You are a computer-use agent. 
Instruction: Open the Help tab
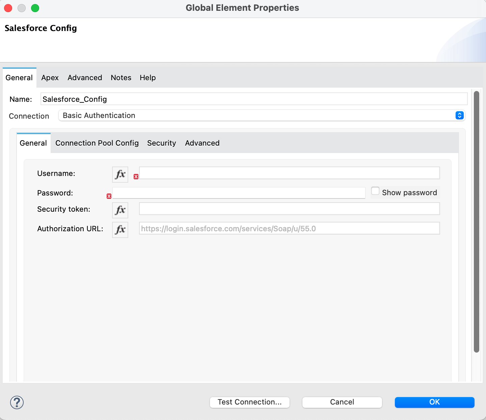coord(148,78)
